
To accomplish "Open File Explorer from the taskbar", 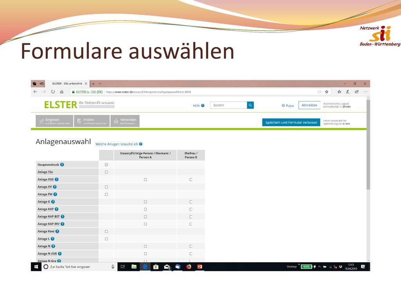I will (x=134, y=267).
